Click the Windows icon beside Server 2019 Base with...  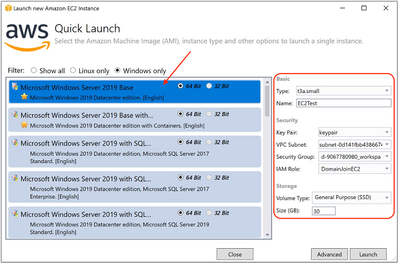click(x=15, y=115)
